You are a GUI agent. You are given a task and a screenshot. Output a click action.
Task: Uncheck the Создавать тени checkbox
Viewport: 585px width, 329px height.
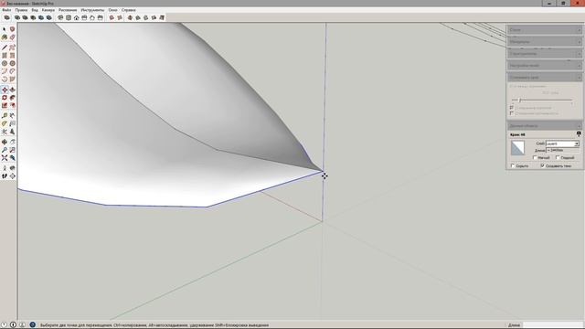point(542,165)
